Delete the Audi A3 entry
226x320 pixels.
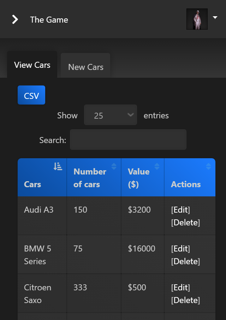(185, 223)
